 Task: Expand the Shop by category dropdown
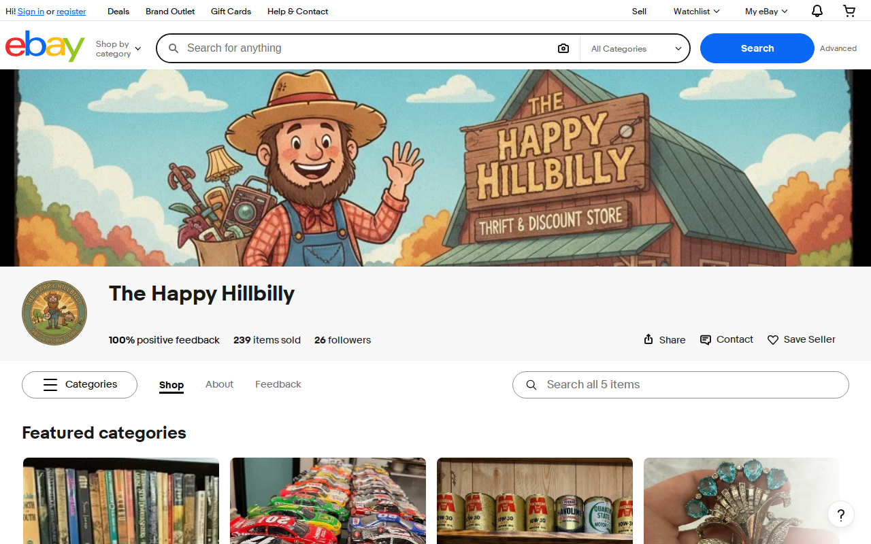[x=118, y=49]
